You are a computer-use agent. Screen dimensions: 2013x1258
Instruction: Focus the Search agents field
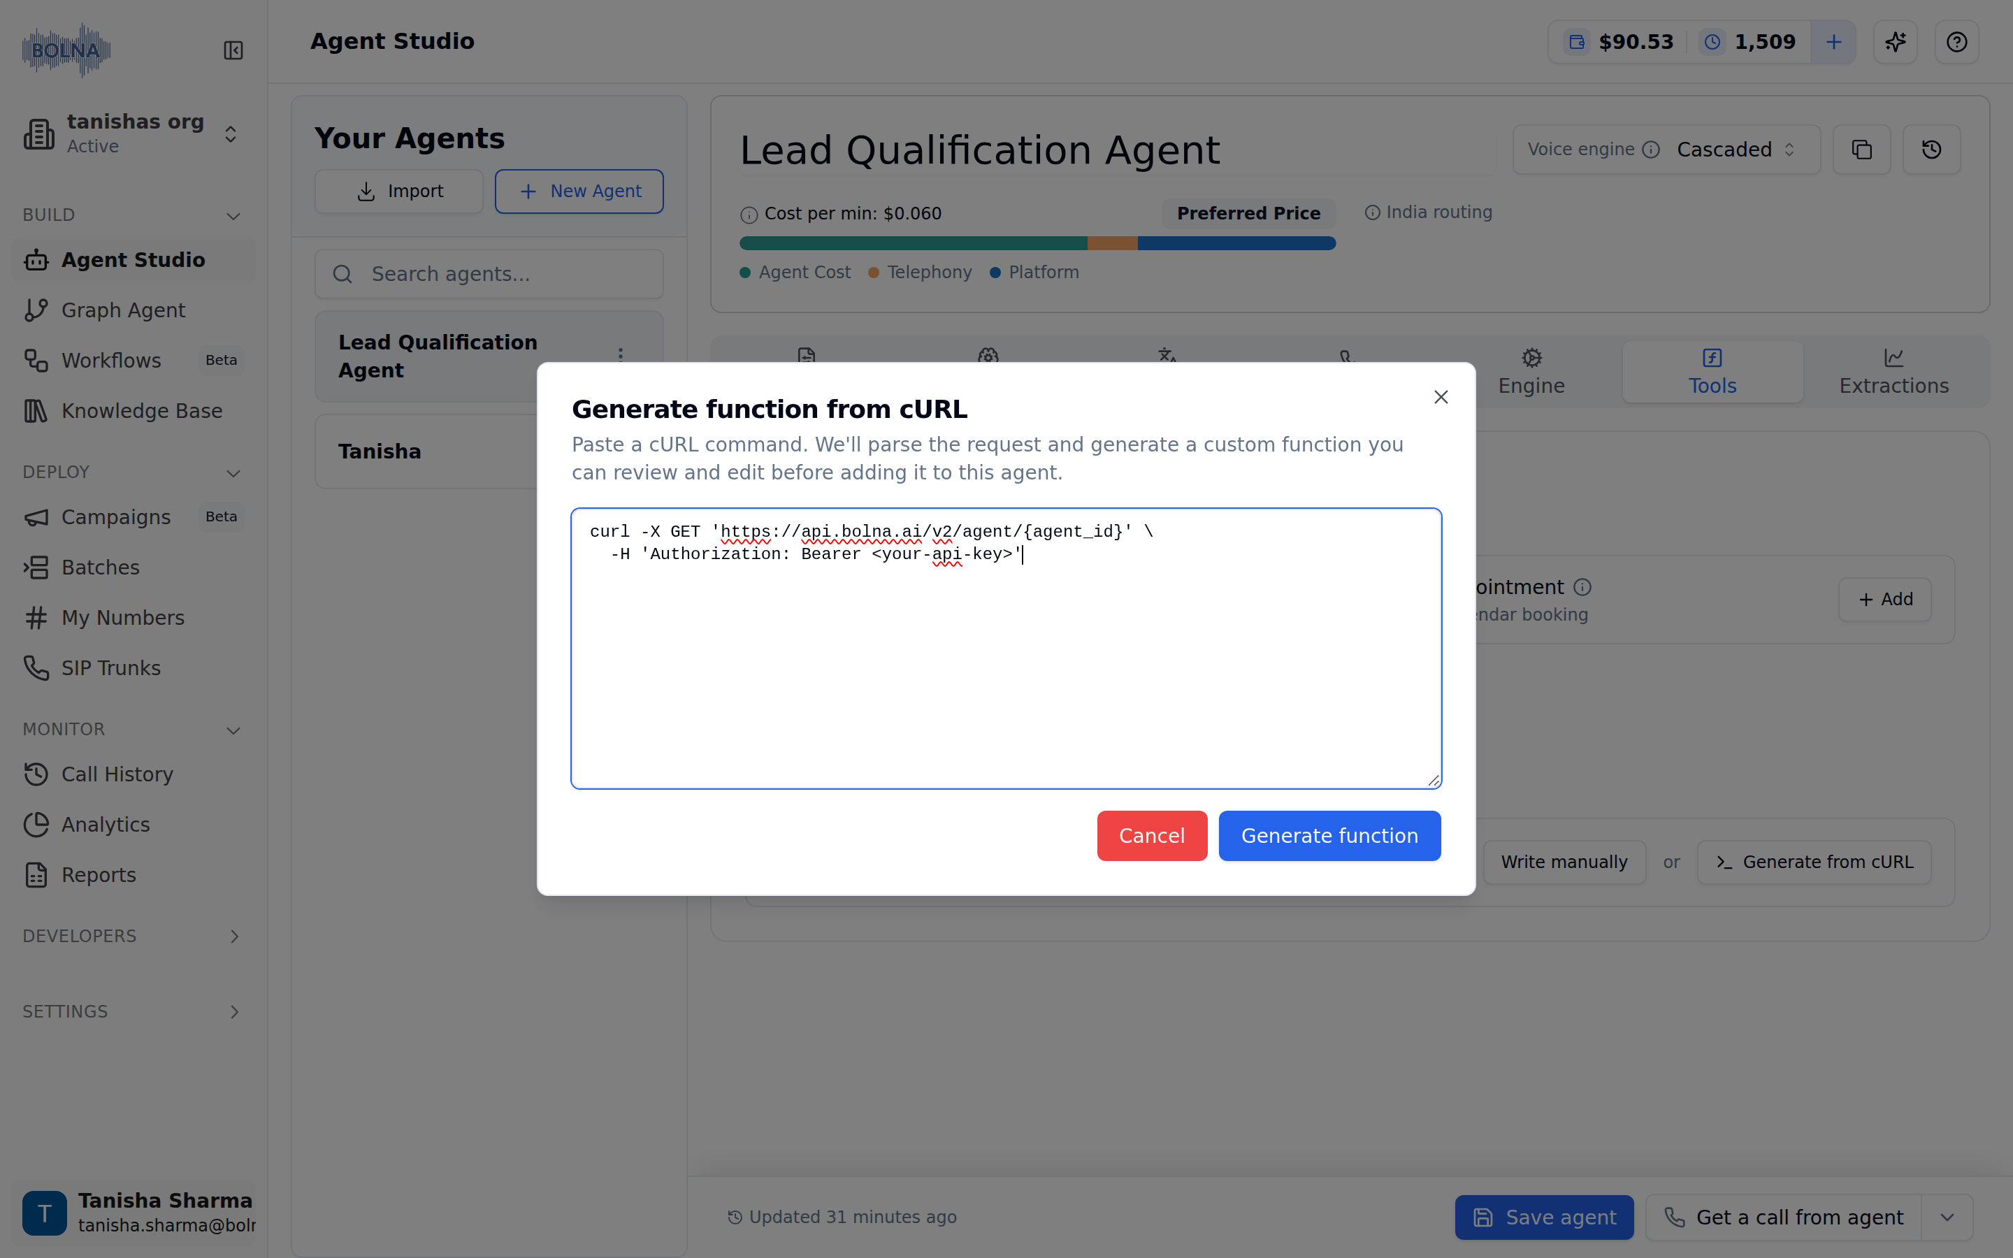(489, 274)
